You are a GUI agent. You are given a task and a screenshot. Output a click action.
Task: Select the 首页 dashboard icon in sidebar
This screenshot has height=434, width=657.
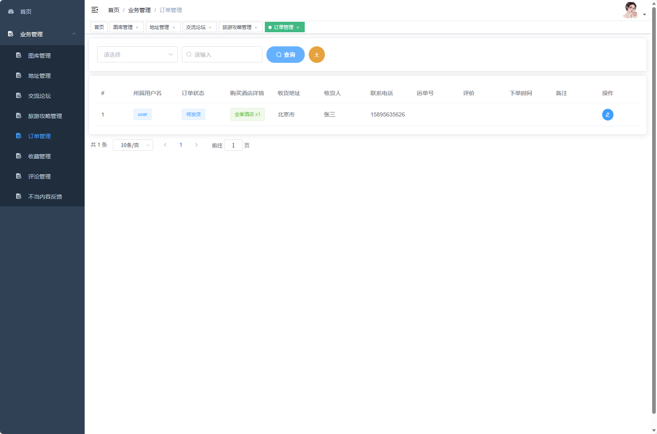pos(10,11)
